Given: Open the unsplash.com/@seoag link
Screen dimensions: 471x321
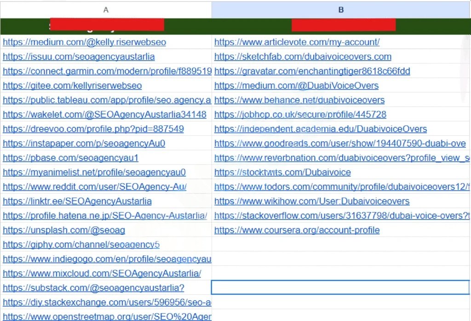Looking at the screenshot, I should pyautogui.click(x=64, y=230).
